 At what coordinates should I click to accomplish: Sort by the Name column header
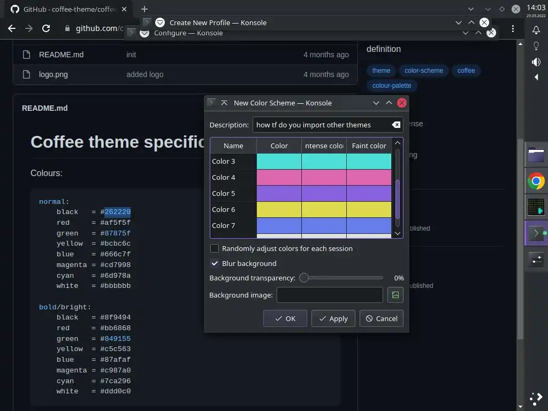click(x=233, y=146)
